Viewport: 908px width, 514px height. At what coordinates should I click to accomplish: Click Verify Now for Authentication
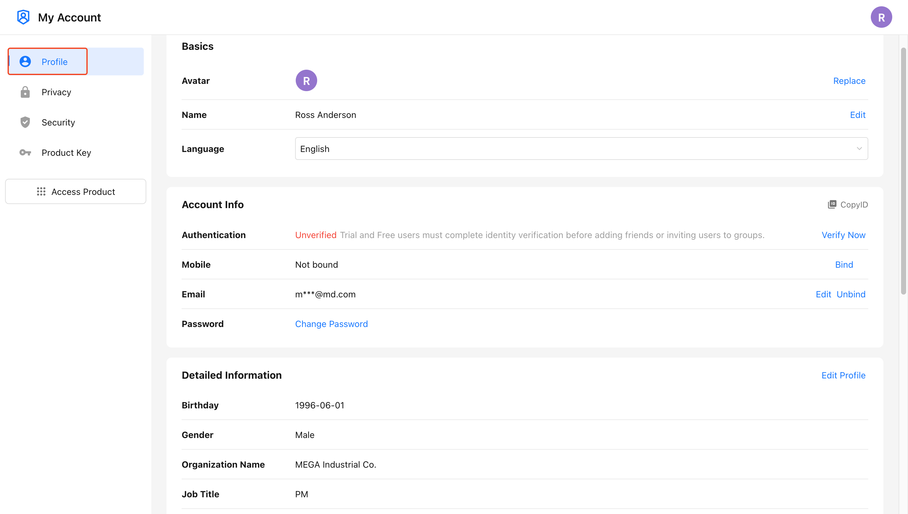[843, 235]
